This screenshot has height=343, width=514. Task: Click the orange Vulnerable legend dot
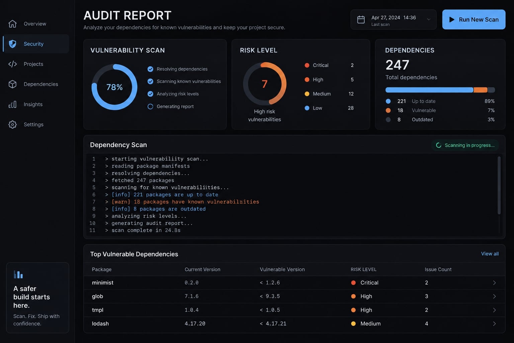(x=388, y=110)
